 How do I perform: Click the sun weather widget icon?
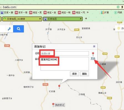point(119,28)
